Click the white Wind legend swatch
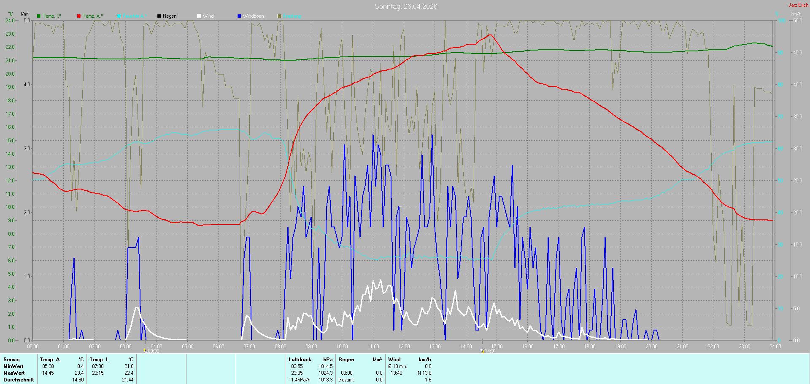The width and height of the screenshot is (810, 384). [x=199, y=16]
